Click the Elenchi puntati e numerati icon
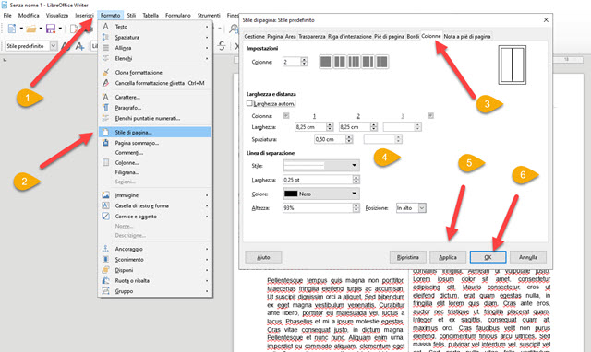The height and width of the screenshot is (352, 591). coord(106,118)
